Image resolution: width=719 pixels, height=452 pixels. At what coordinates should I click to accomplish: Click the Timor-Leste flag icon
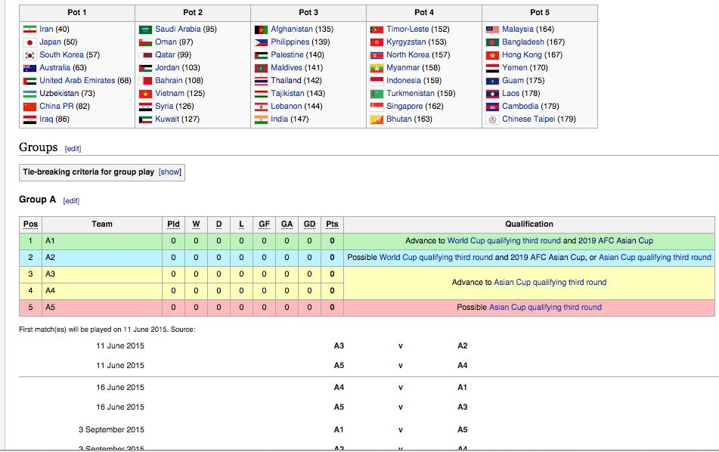(x=377, y=29)
